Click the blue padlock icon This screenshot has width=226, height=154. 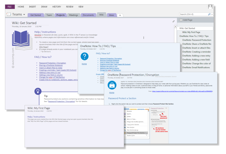[x=112, y=85]
